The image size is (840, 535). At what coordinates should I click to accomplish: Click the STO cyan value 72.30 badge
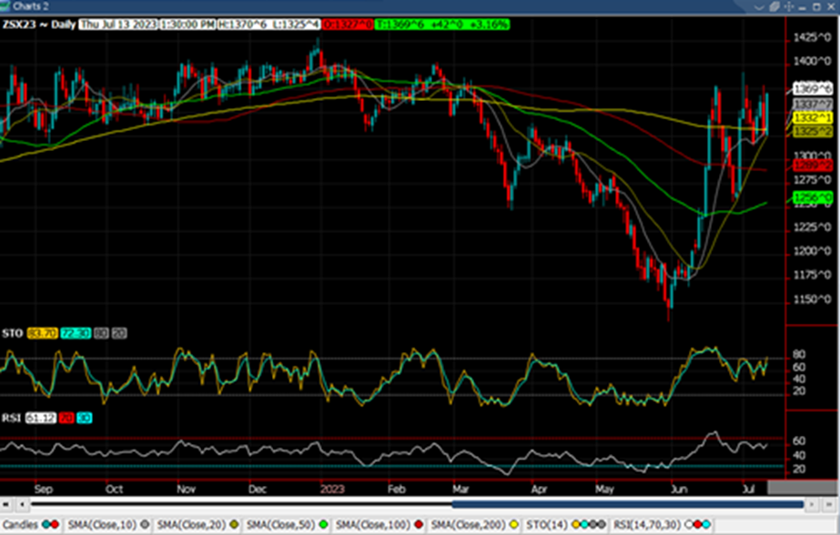[x=74, y=335]
